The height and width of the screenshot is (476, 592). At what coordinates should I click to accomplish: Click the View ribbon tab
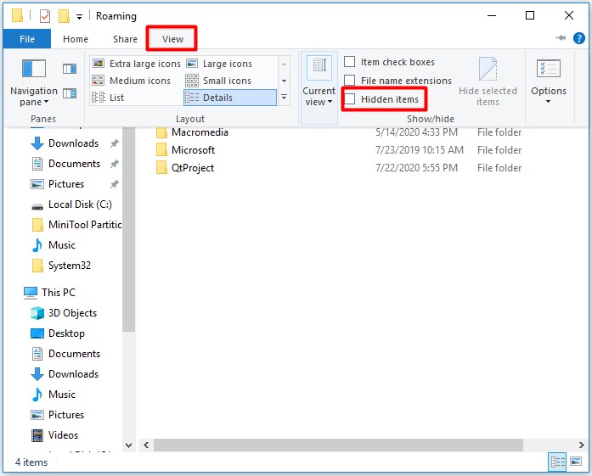click(172, 39)
